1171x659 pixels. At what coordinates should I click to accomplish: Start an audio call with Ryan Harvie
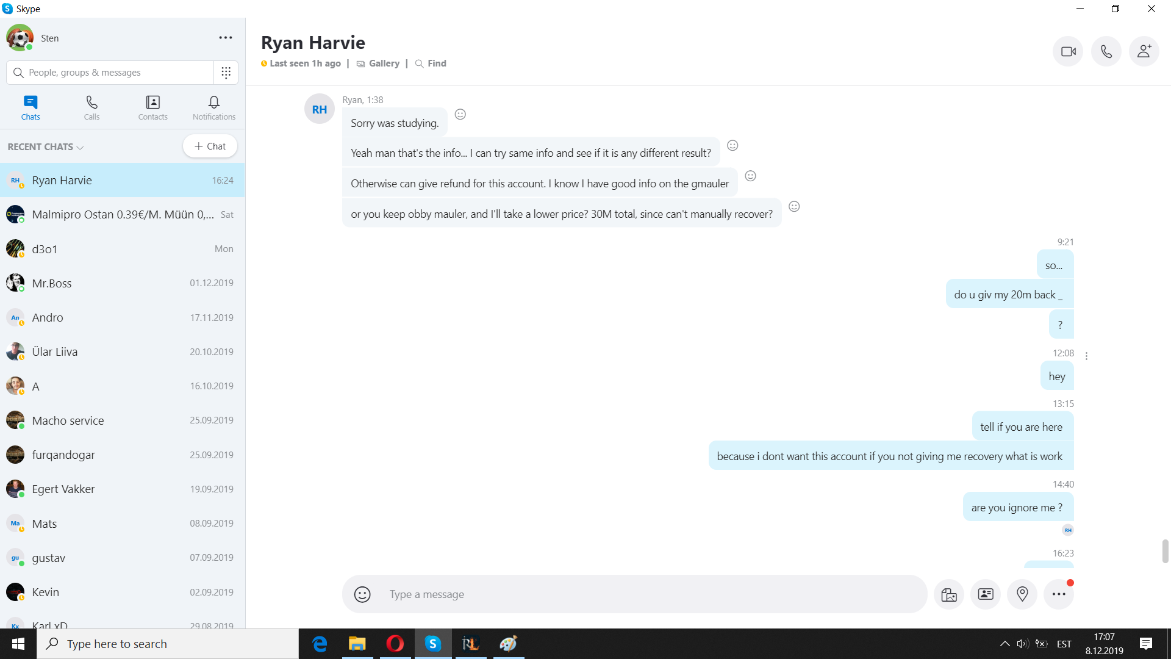(x=1106, y=51)
